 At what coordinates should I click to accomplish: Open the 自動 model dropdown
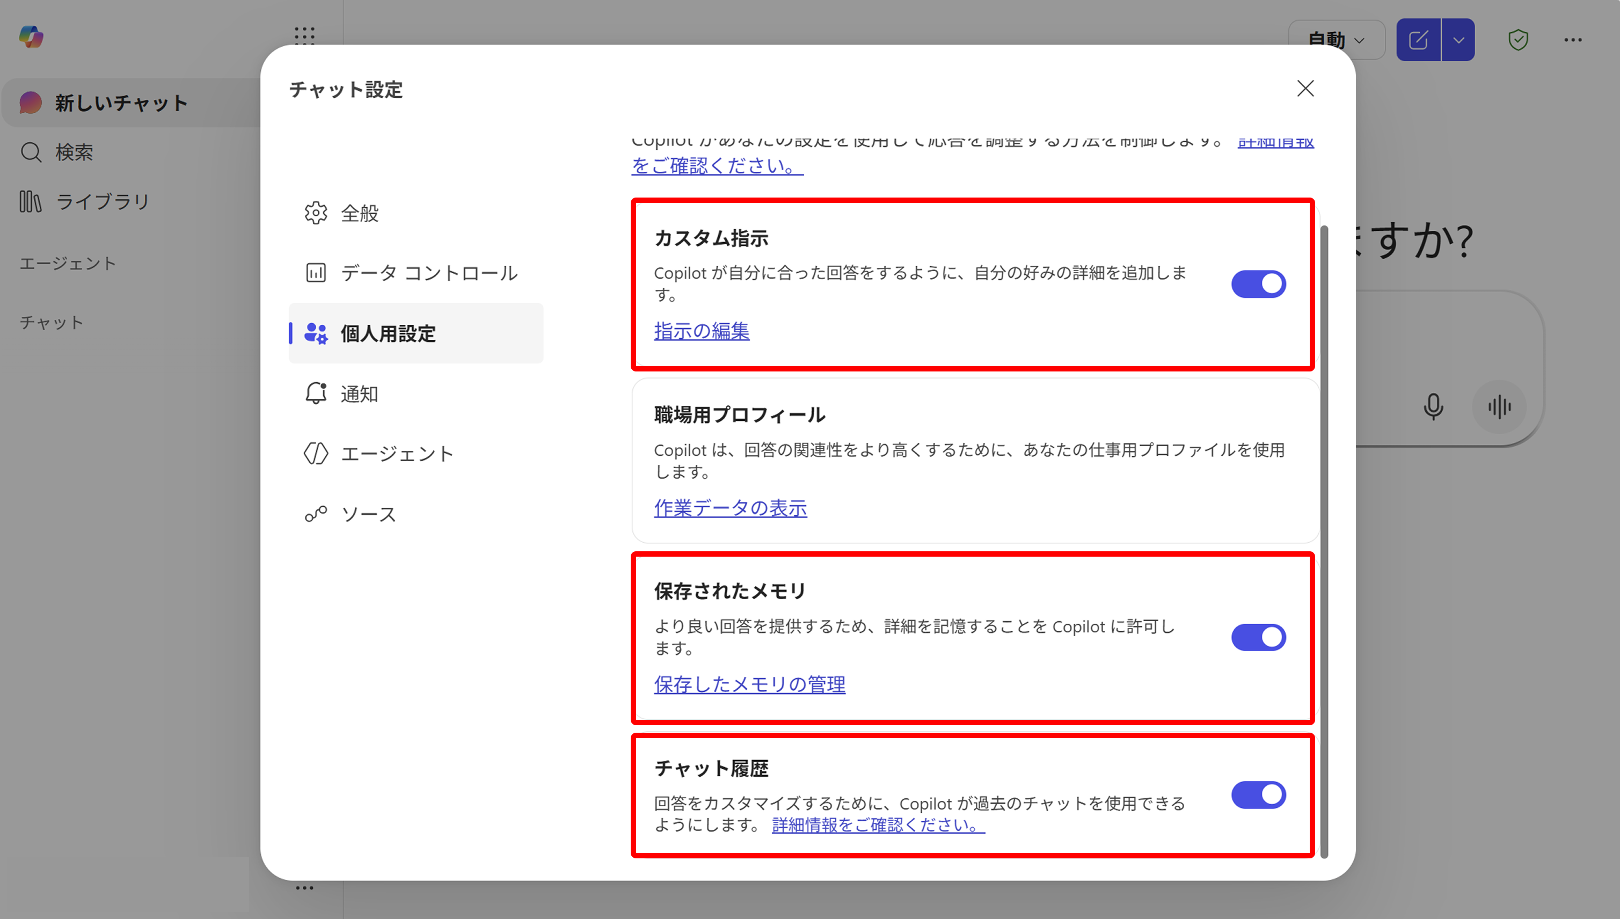pos(1337,40)
